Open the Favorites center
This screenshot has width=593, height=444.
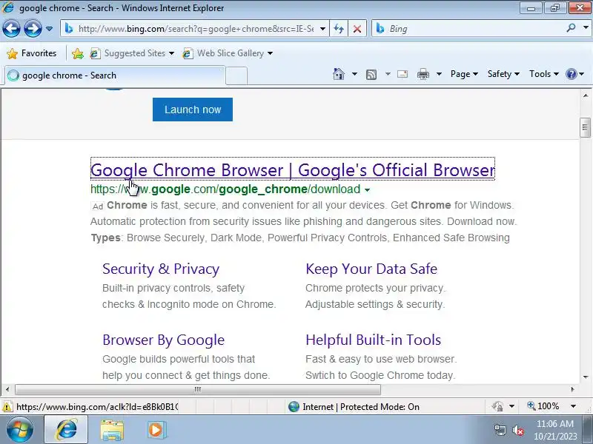point(32,53)
